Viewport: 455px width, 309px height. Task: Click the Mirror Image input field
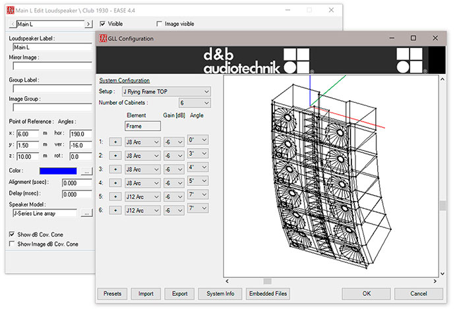click(53, 66)
